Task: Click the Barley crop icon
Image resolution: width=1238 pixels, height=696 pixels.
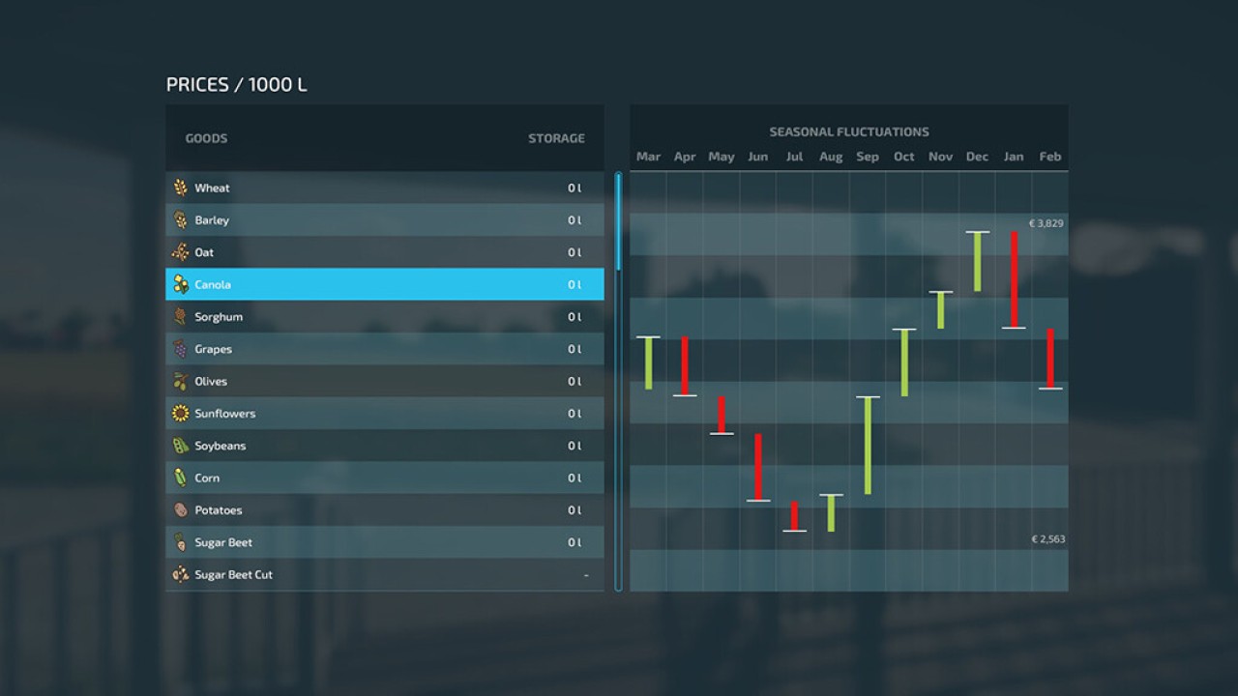Action: tap(180, 220)
